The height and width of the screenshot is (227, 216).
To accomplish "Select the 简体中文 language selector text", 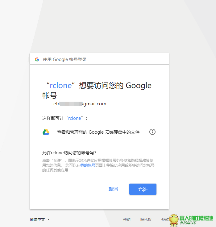I will 37,220.
